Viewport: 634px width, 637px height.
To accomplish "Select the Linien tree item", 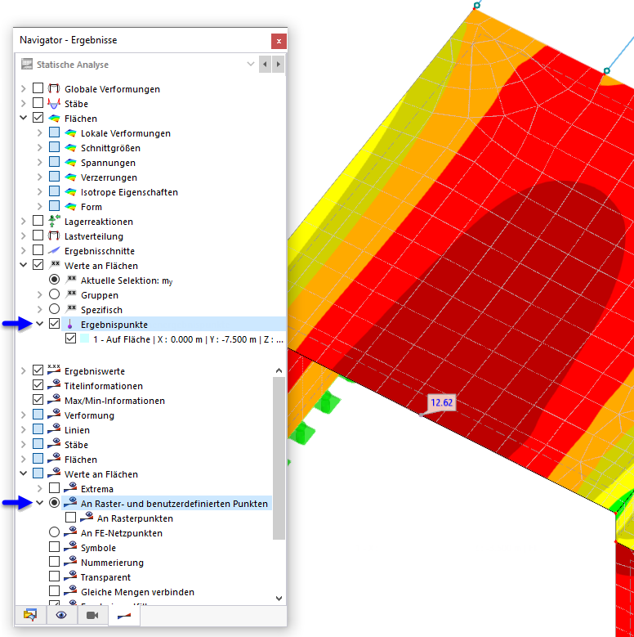I will (77, 430).
